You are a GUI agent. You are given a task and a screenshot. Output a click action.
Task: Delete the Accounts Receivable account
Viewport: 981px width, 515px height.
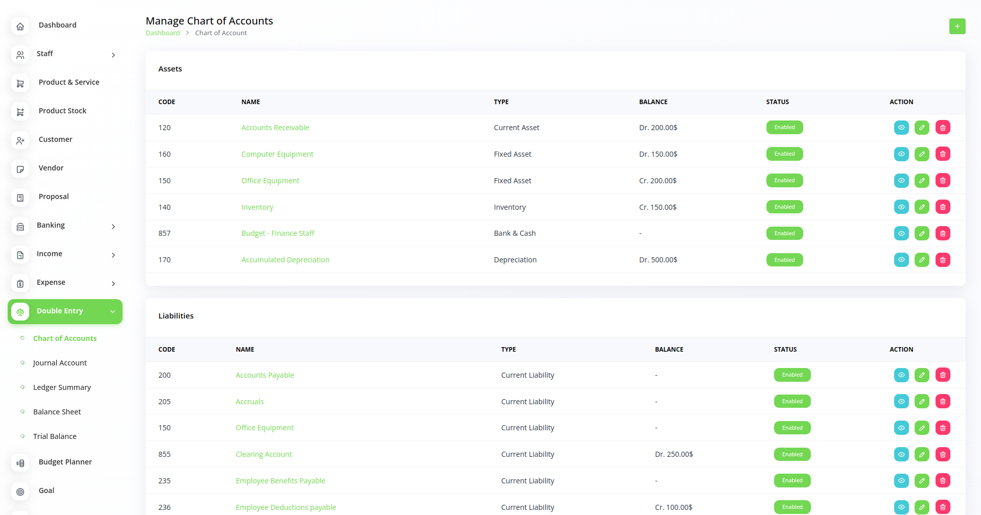coord(942,128)
